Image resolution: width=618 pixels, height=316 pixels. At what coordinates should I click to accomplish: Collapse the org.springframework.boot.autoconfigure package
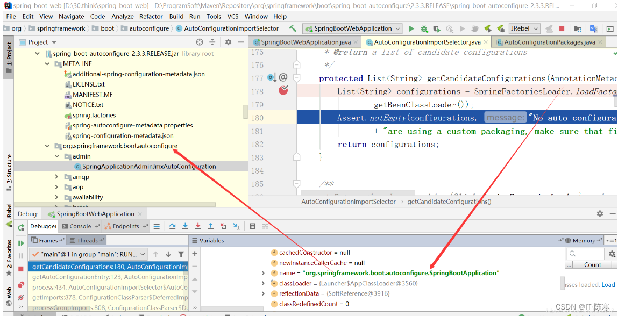tap(47, 146)
